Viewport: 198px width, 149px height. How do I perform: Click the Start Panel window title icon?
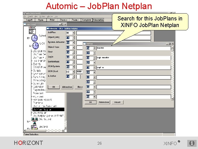click(x=25, y=24)
